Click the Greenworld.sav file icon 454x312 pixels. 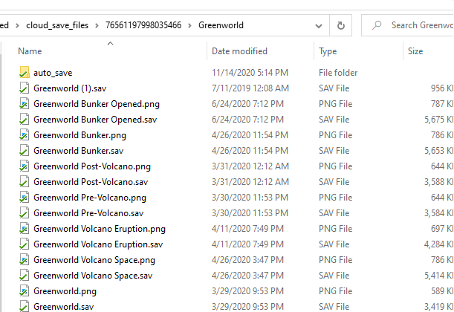[x=25, y=307]
